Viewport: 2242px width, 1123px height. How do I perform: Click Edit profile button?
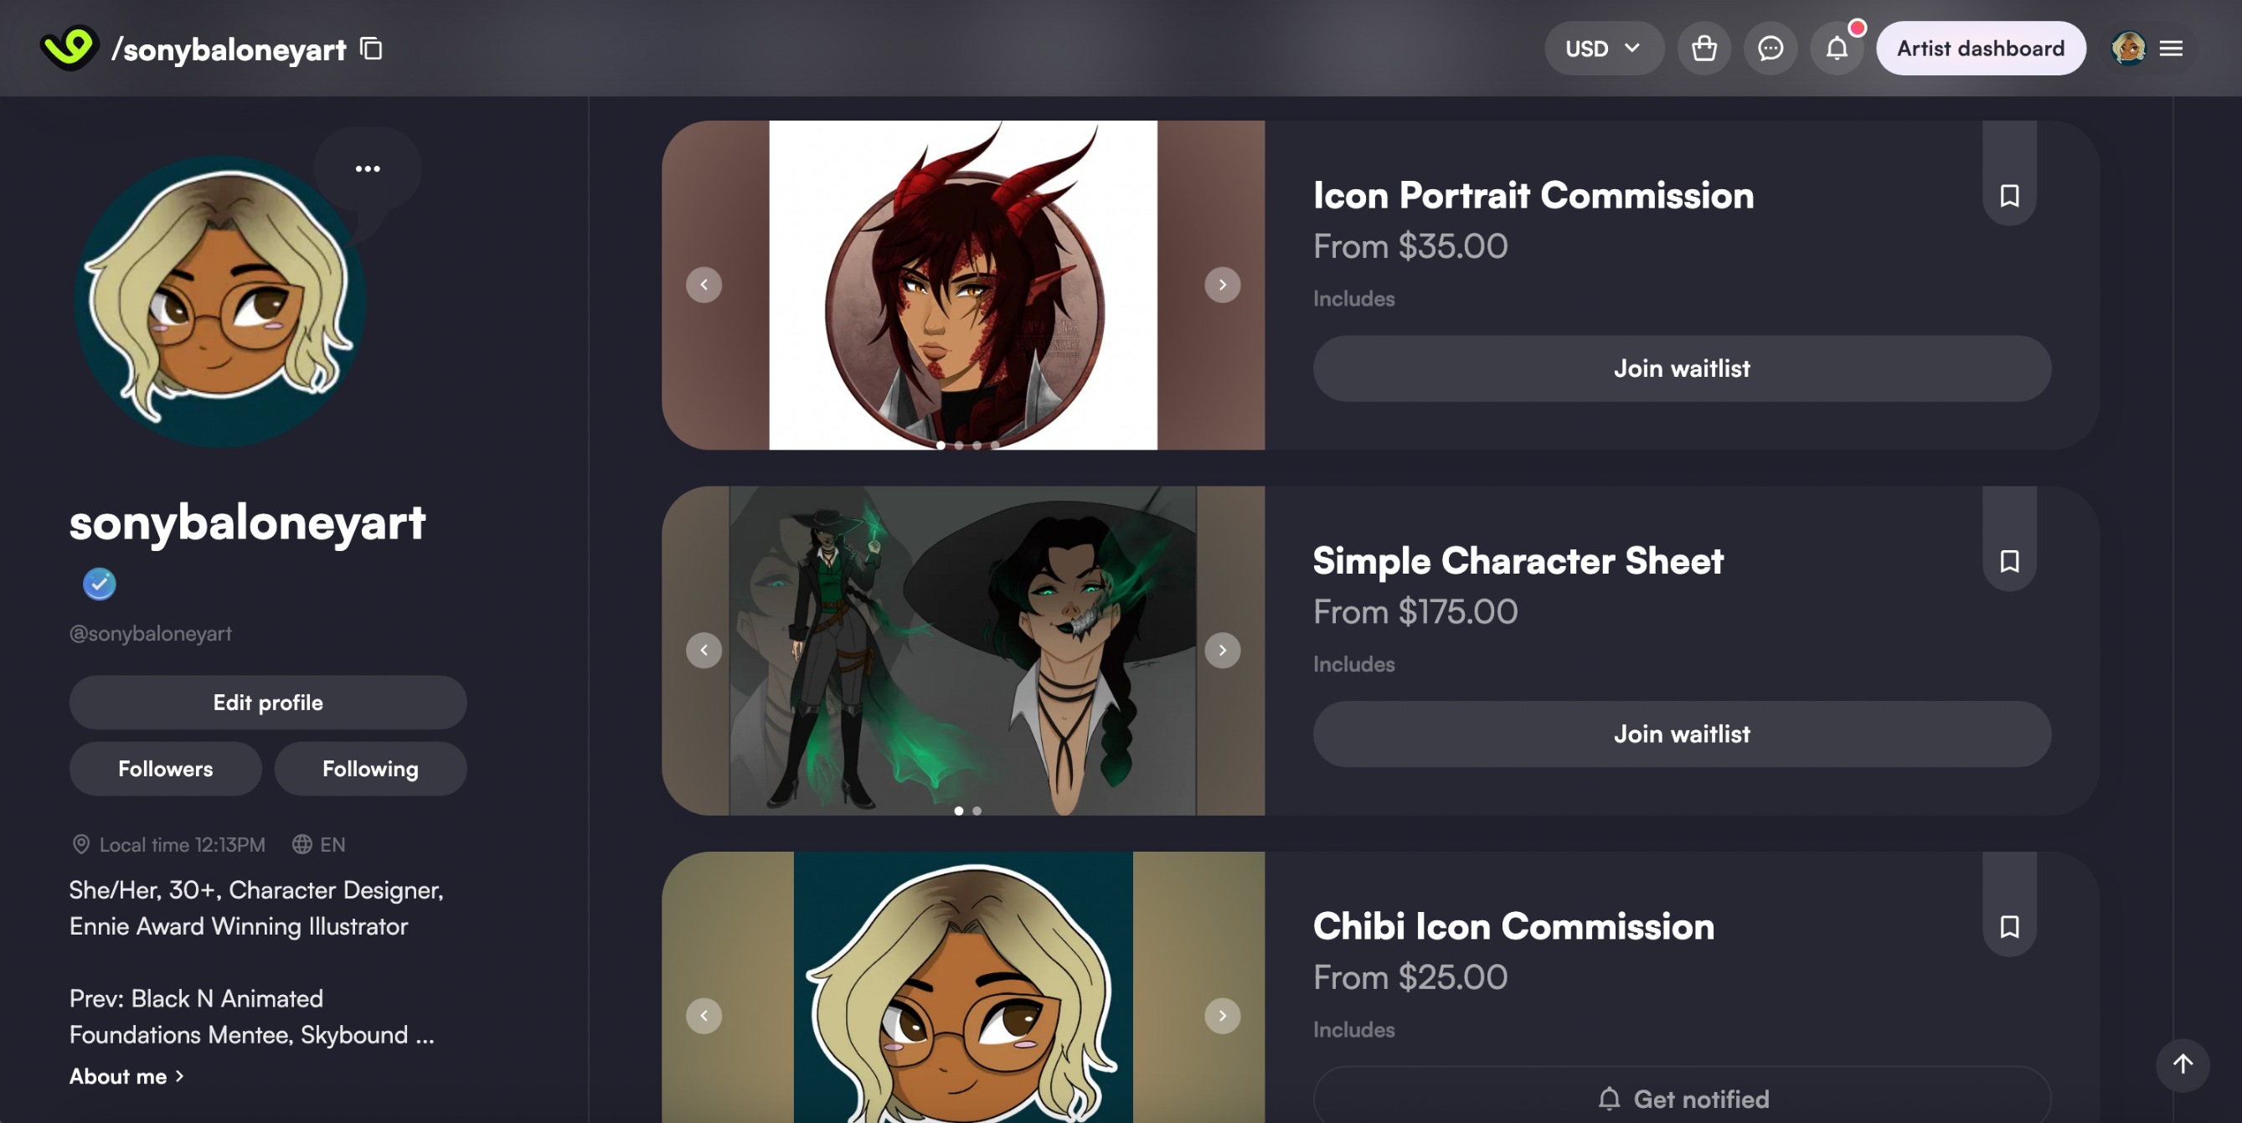pos(268,703)
